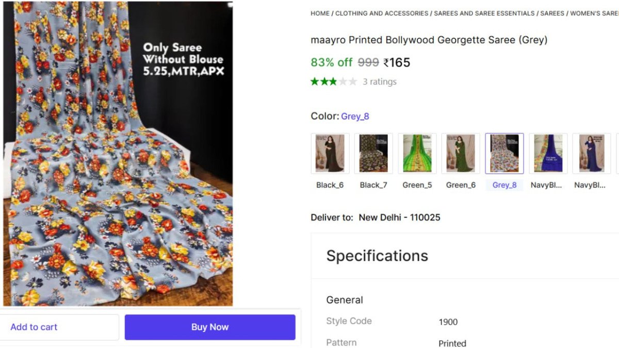Image resolution: width=619 pixels, height=348 pixels.
Task: Click the Add to cart button
Action: click(x=59, y=327)
